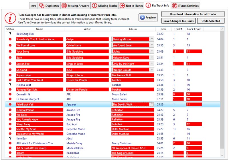Image resolution: width=229 pixels, height=160 pixels.
Task: Select 50 Weapons of Choice #2-9 album cell
Action: [x=133, y=148]
